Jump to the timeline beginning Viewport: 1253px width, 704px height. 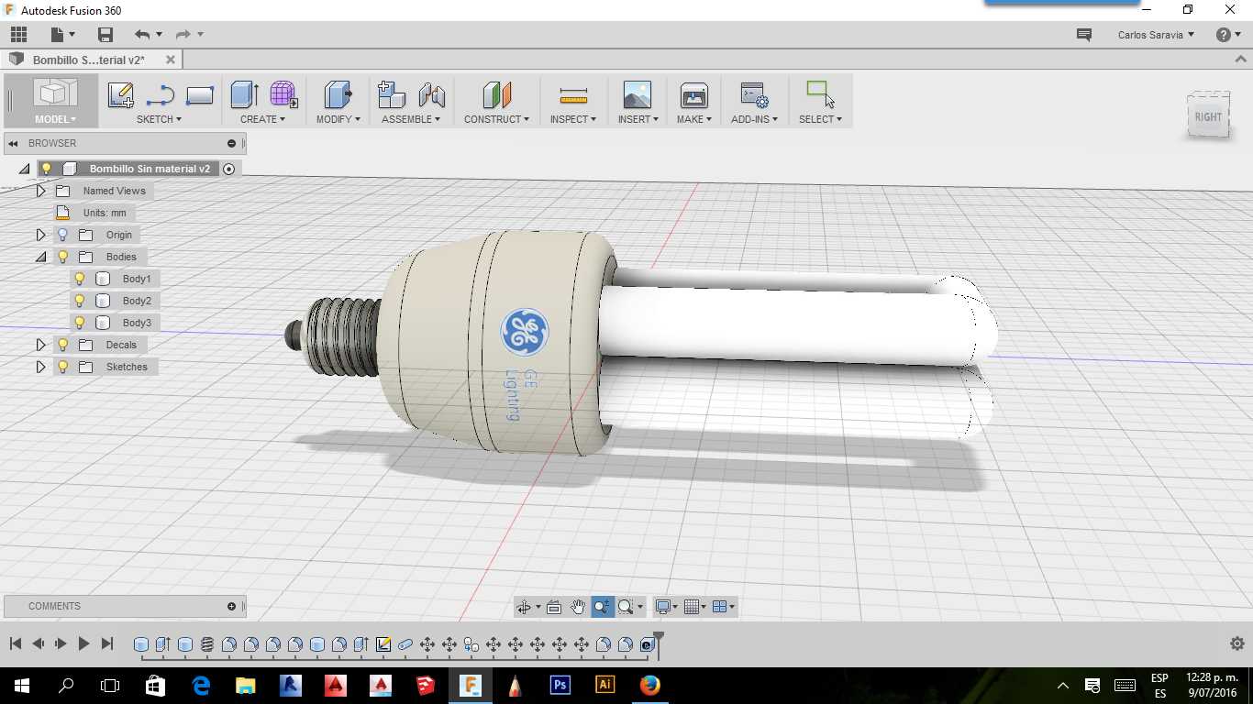16,644
